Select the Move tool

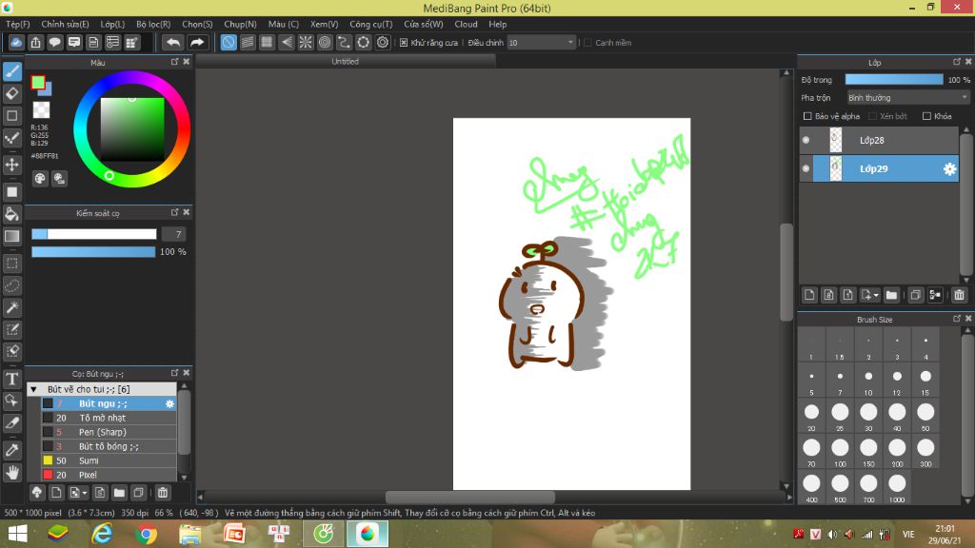(11, 165)
